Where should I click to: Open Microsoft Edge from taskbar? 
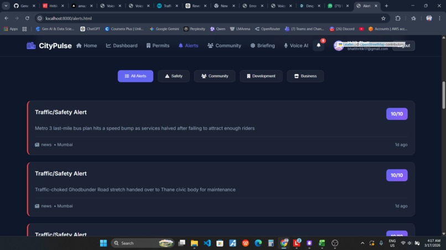point(258,243)
